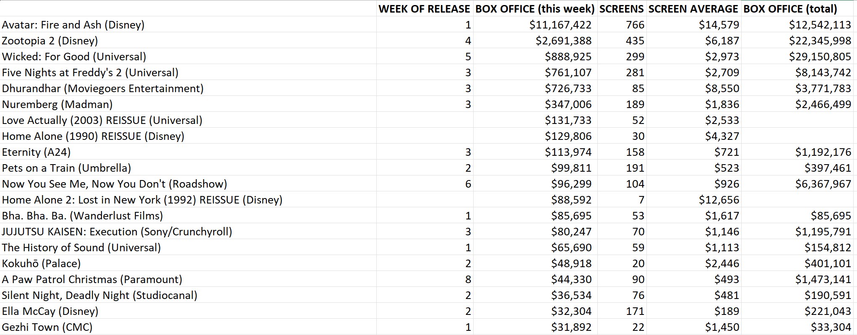Select the Nuremberg (Madman) cell

[57, 104]
